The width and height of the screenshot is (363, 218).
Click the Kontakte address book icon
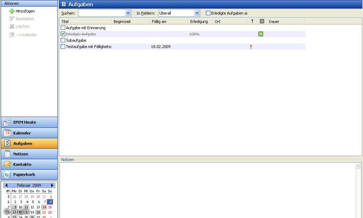point(7,164)
